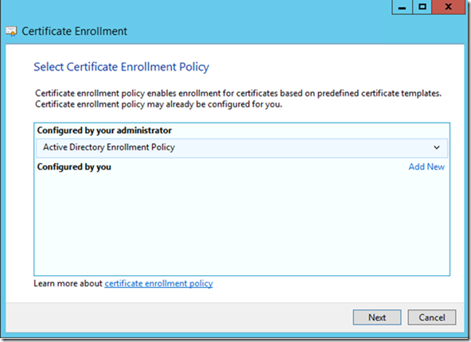Click the Certificate Enrollment title bar icon

(11, 32)
